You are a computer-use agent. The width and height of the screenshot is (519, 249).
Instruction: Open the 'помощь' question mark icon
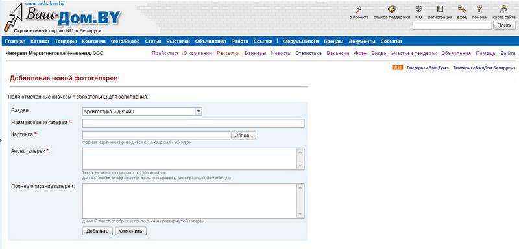coord(479,9)
